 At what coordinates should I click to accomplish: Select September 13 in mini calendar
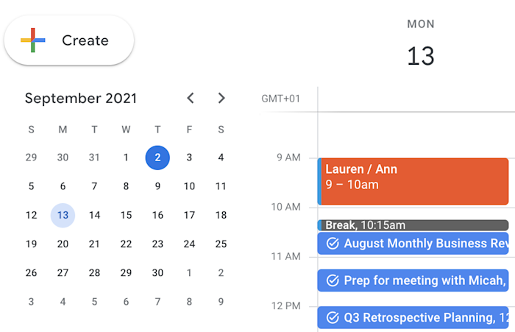click(x=63, y=215)
